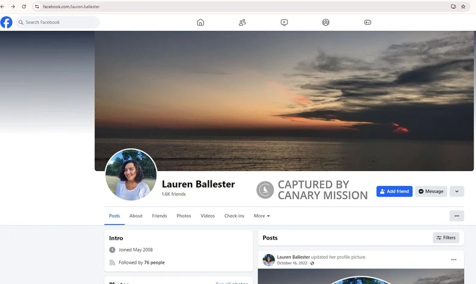
Task: Click Lauren Ballester's name in the post header
Action: click(293, 257)
